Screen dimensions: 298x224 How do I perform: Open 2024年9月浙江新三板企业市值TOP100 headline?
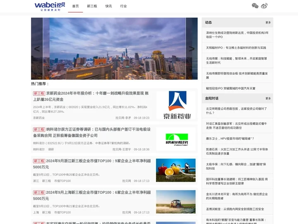tap(92, 164)
